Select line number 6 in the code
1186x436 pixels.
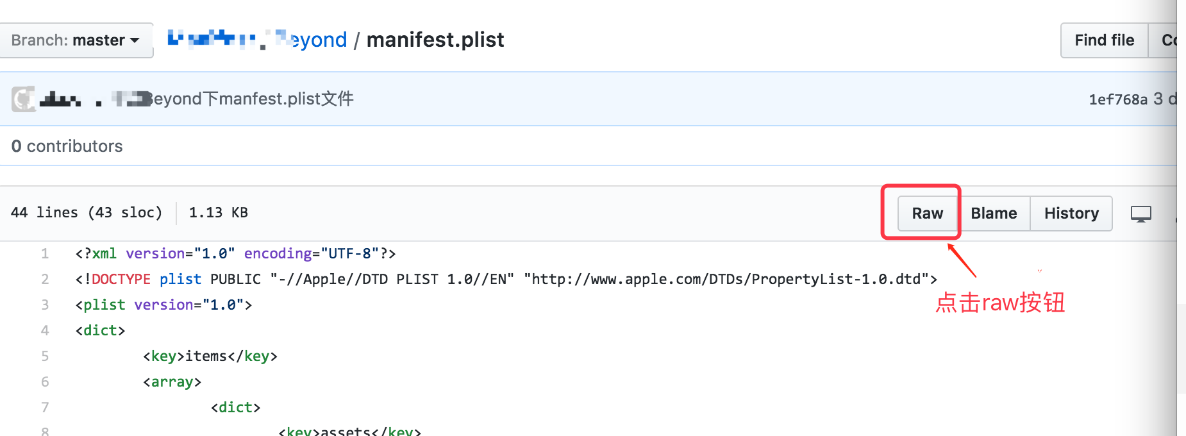click(x=45, y=382)
